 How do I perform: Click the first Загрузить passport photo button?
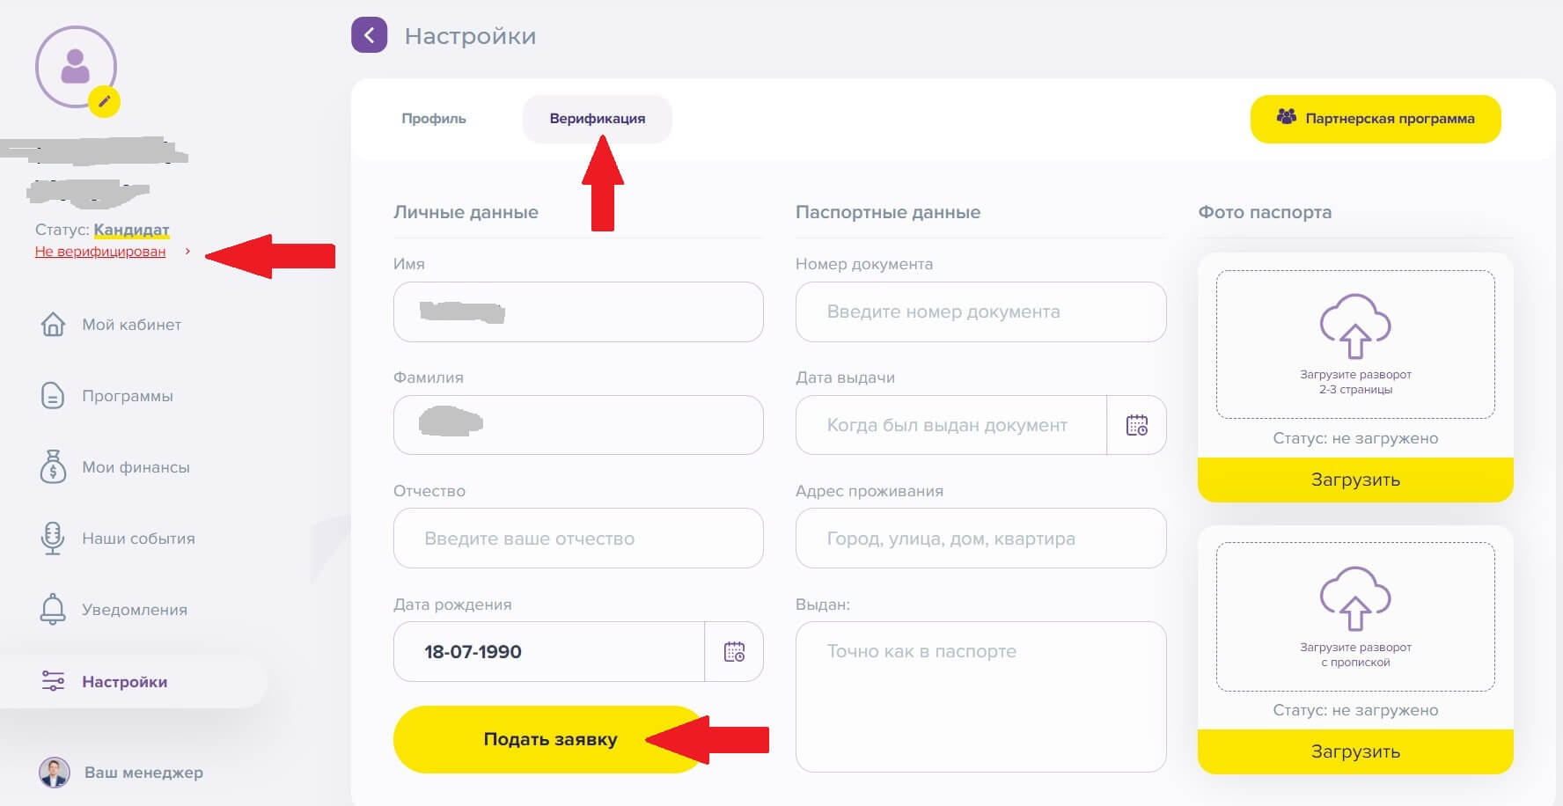[1354, 480]
